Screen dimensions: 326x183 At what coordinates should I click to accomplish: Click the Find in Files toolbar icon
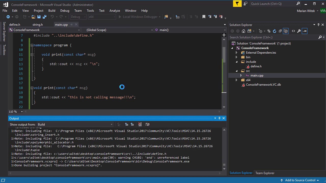166,17
